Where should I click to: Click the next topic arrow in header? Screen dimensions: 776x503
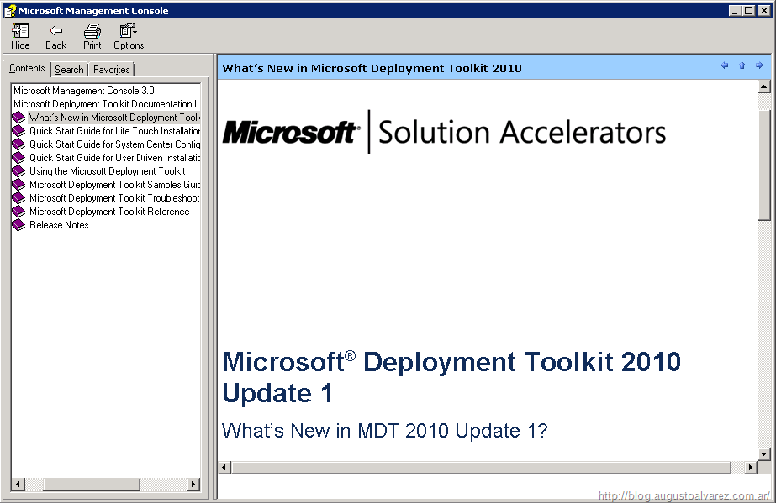click(759, 66)
